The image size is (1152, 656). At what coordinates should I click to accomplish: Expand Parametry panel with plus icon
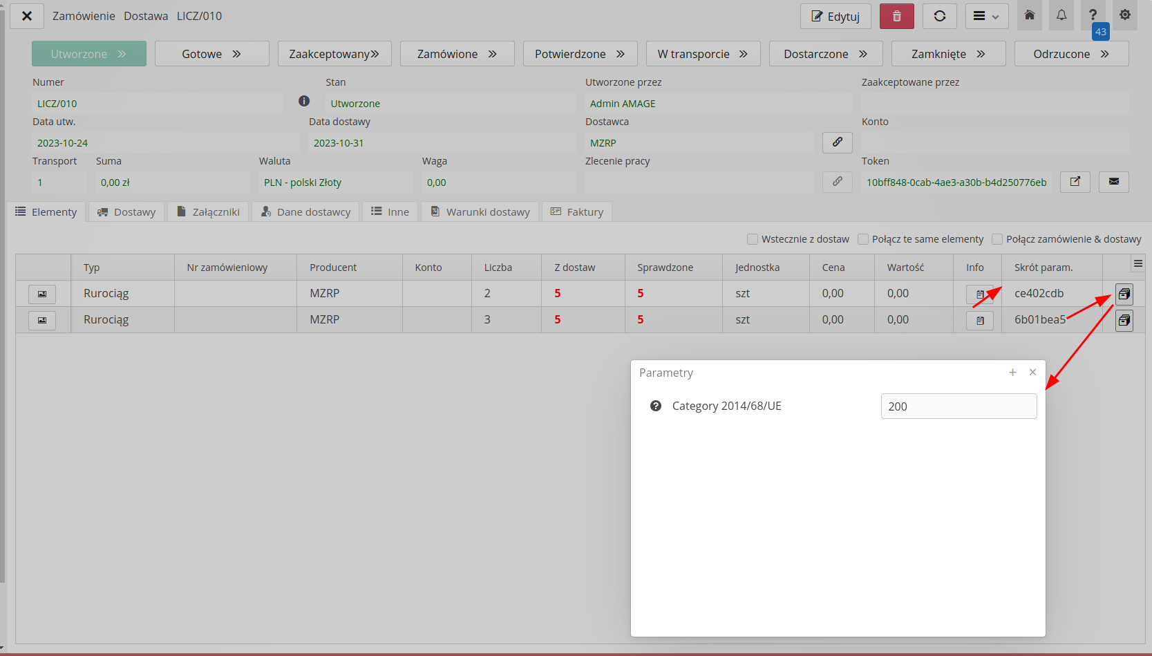click(x=1012, y=373)
